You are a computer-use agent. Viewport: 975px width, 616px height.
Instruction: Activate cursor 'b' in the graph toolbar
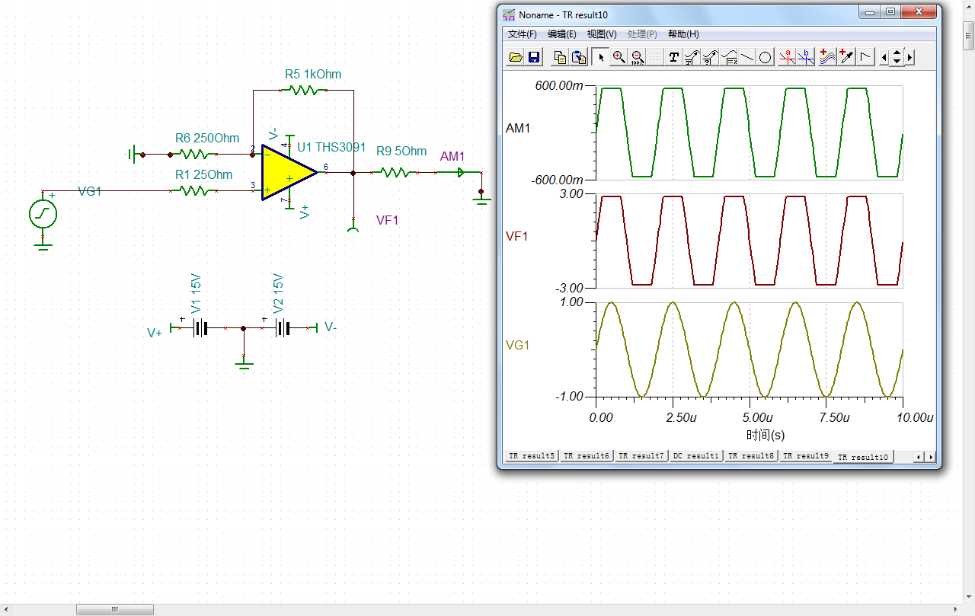coord(806,57)
